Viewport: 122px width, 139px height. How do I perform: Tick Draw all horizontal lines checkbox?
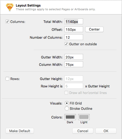66,93
